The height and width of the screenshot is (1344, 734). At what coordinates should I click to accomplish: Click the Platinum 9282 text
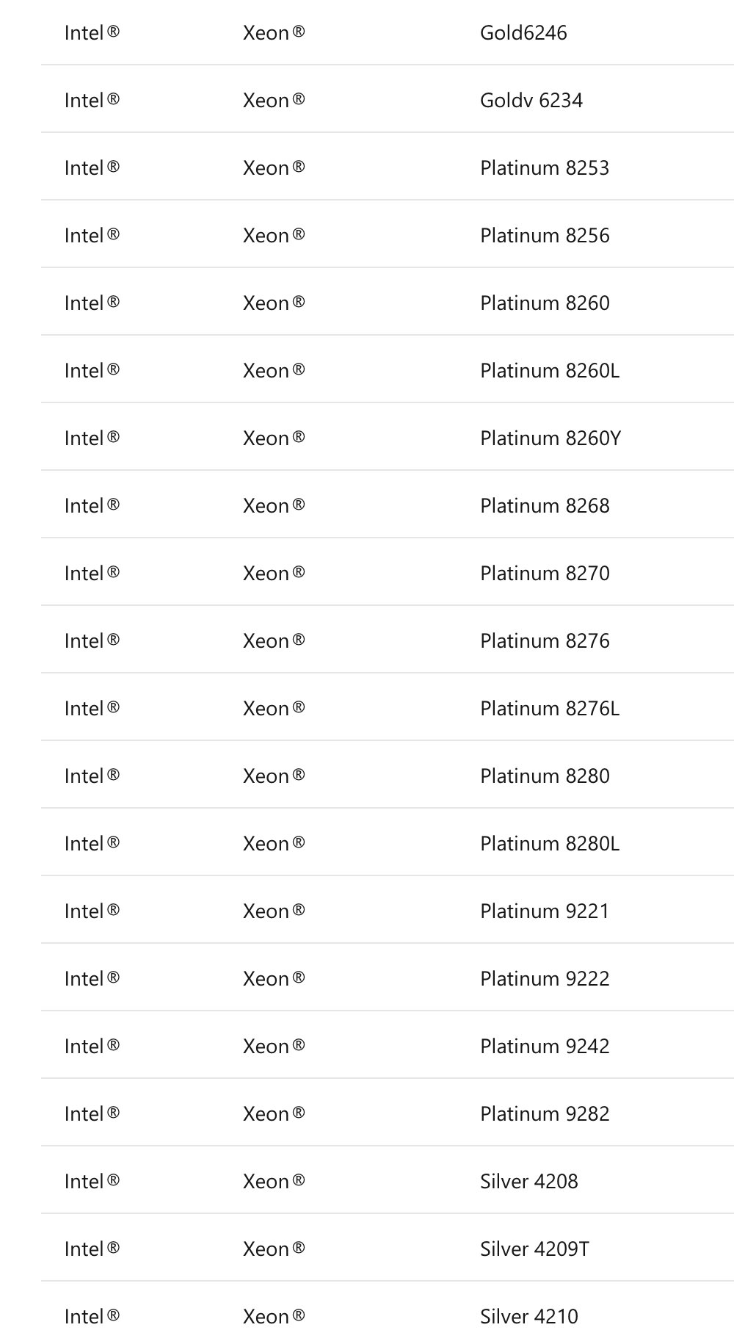pyautogui.click(x=545, y=1114)
